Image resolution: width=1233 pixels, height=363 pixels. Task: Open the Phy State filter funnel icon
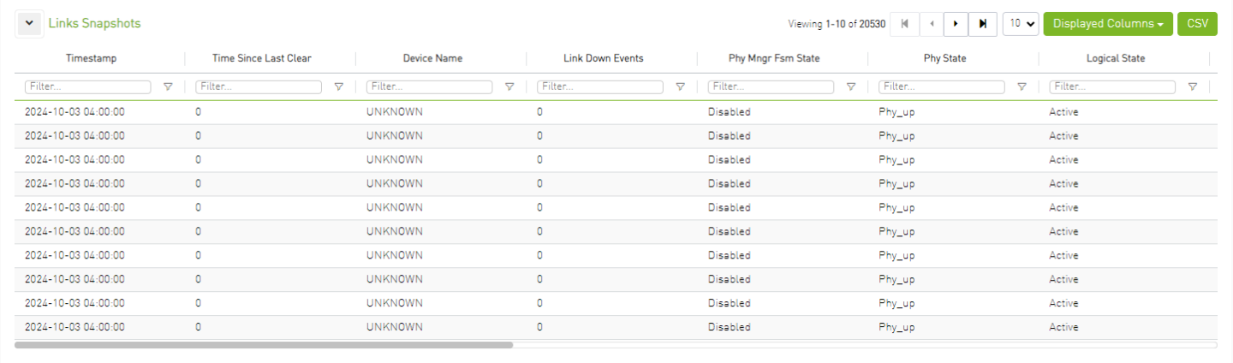[1022, 86]
